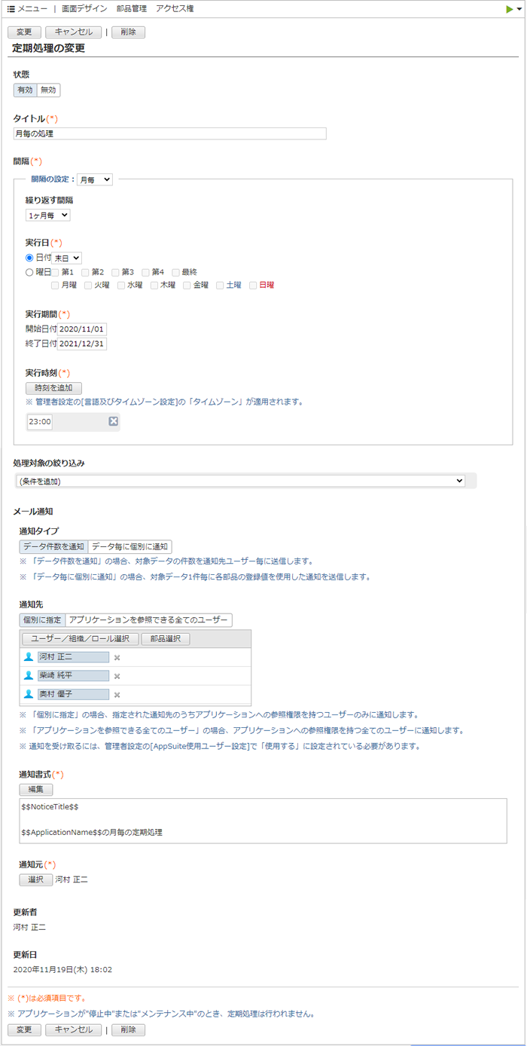
Task: Click the bottom 変更 button
Action: tap(24, 1029)
